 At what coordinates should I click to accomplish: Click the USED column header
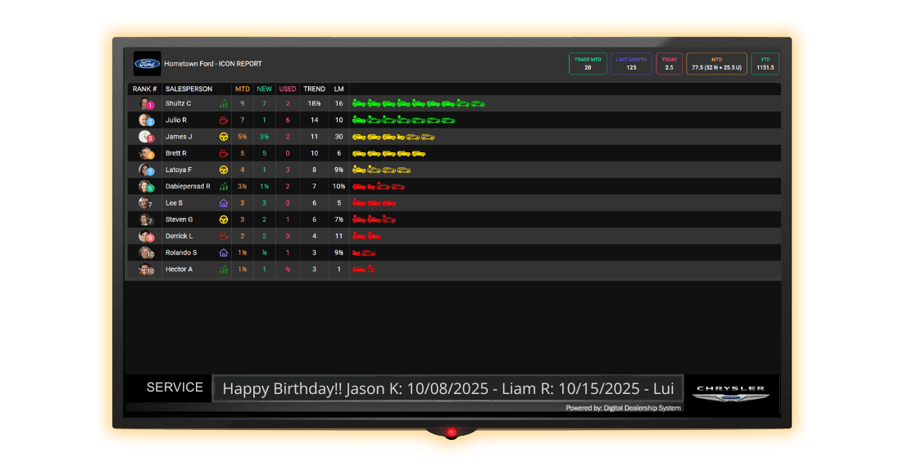[288, 88]
